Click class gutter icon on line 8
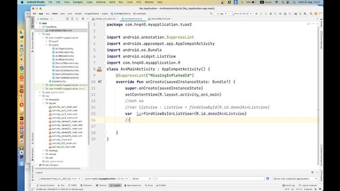The height and width of the screenshot is (191, 340). 99,69
